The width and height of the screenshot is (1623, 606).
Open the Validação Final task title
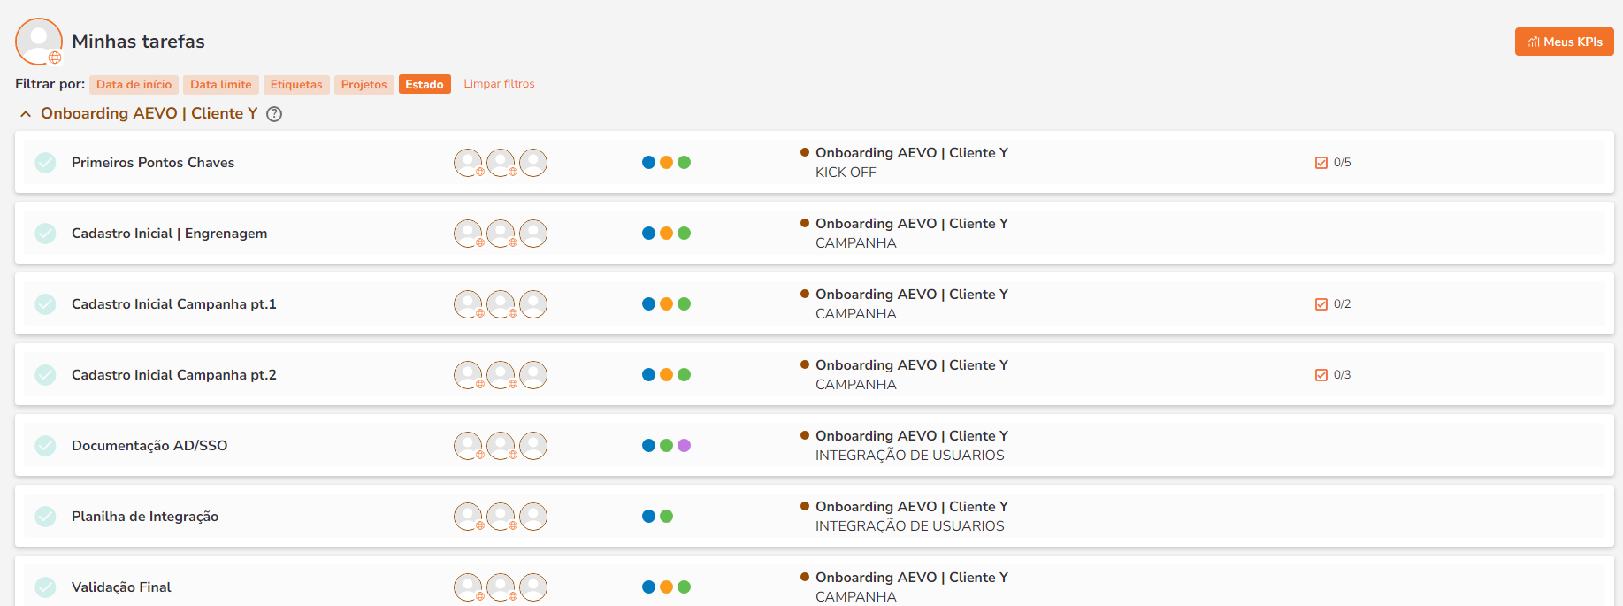121,587
